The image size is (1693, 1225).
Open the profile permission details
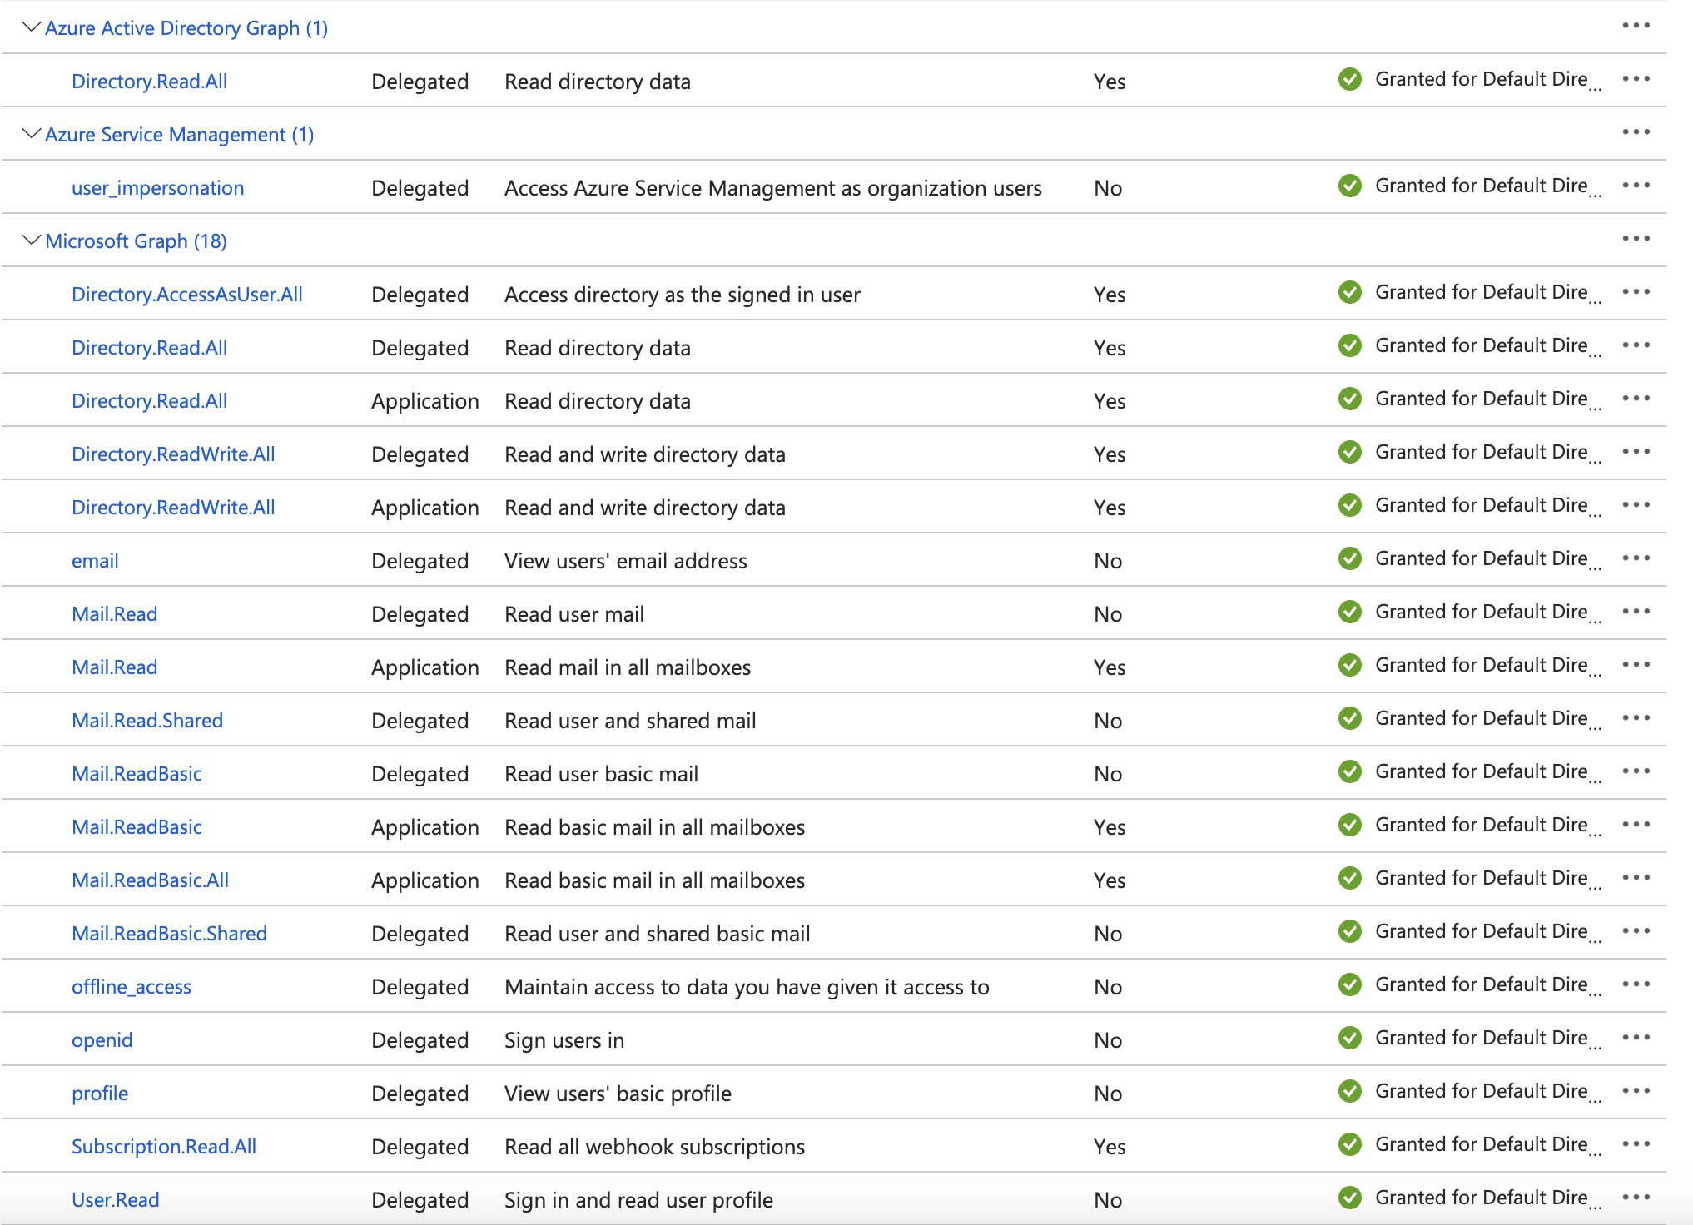coord(99,1093)
